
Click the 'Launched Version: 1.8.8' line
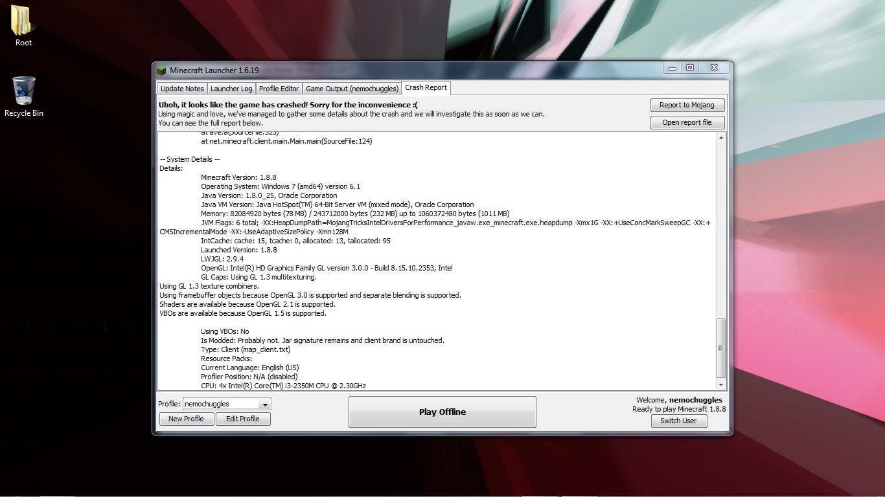point(239,250)
